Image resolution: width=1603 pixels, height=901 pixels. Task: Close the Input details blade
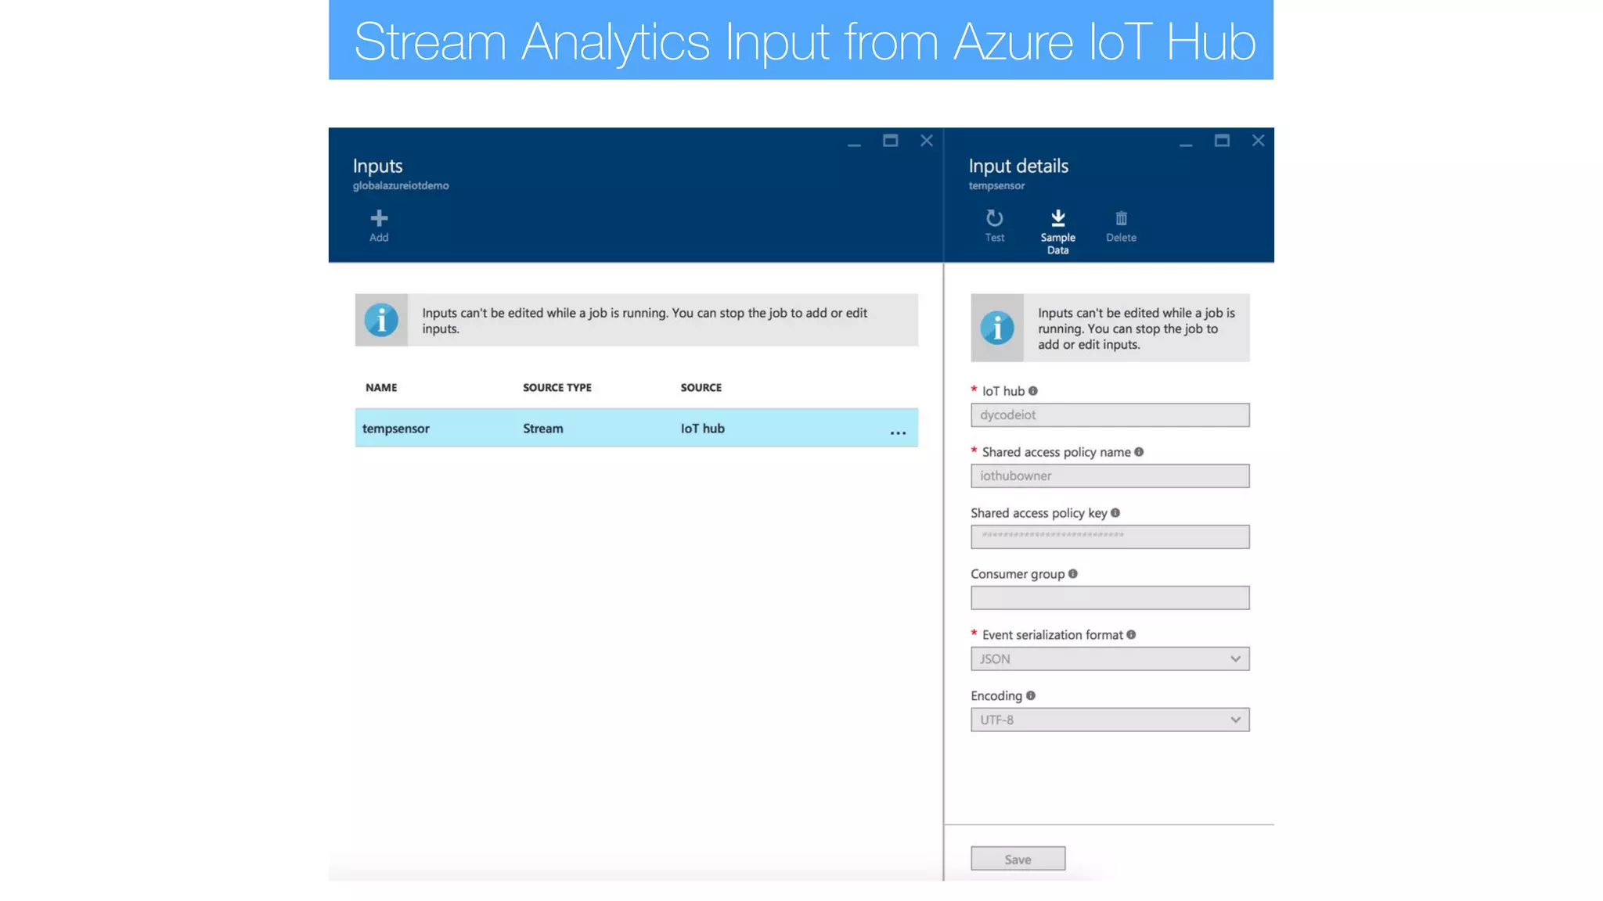click(1258, 141)
